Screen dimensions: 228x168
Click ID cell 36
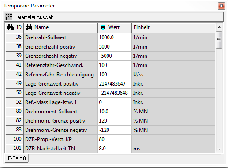15,37
